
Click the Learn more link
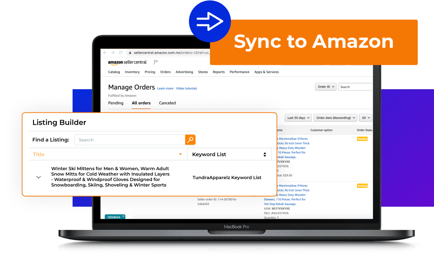(165, 88)
